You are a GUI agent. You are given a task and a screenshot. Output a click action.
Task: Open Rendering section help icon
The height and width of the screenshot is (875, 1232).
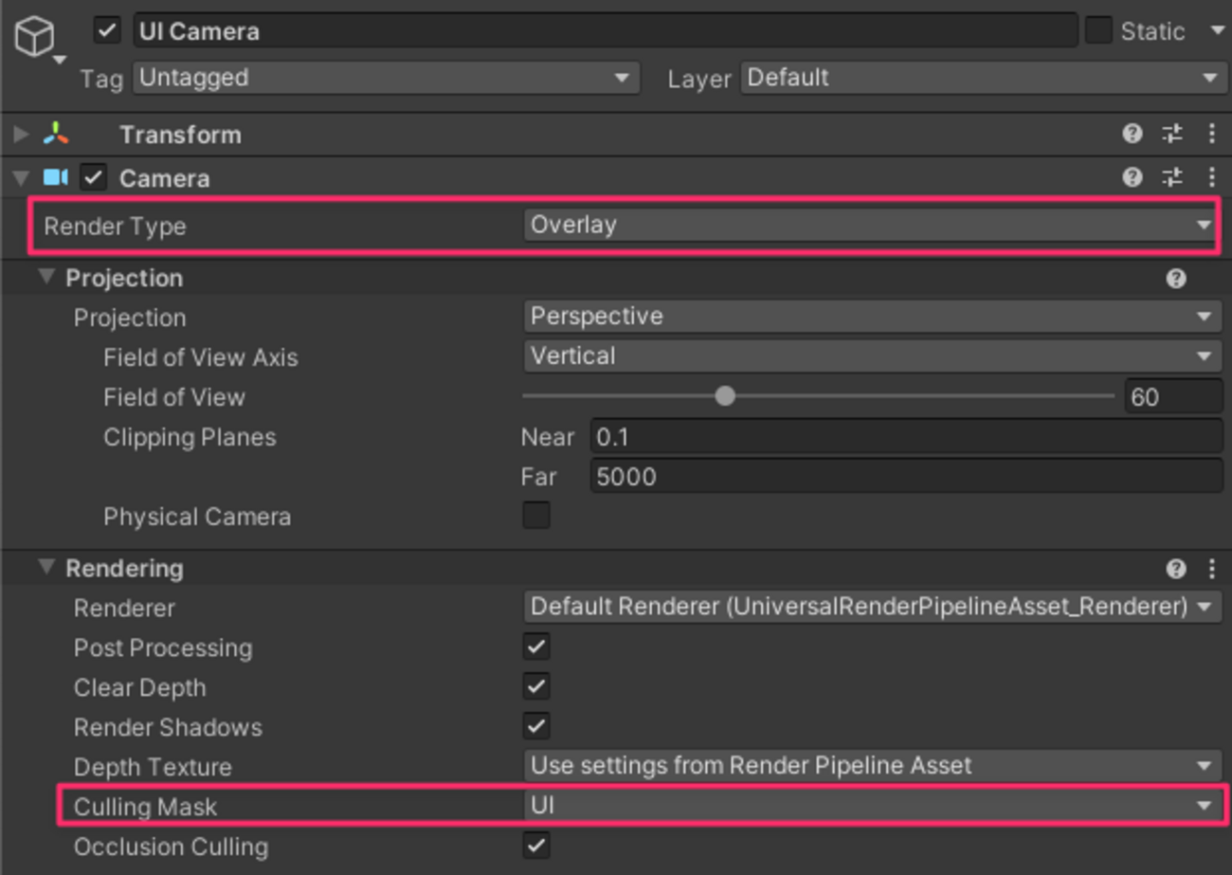(x=1176, y=568)
